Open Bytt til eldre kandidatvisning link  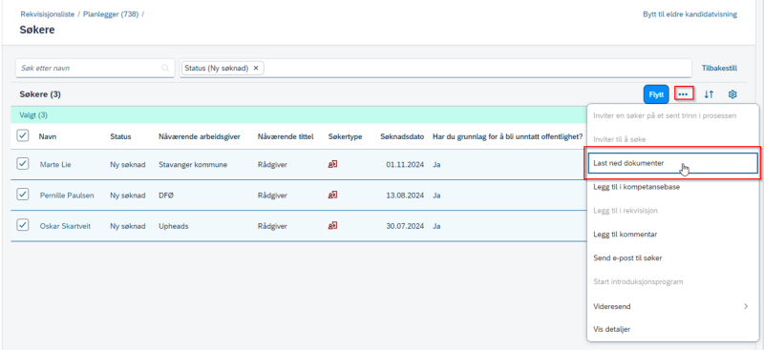click(x=690, y=14)
